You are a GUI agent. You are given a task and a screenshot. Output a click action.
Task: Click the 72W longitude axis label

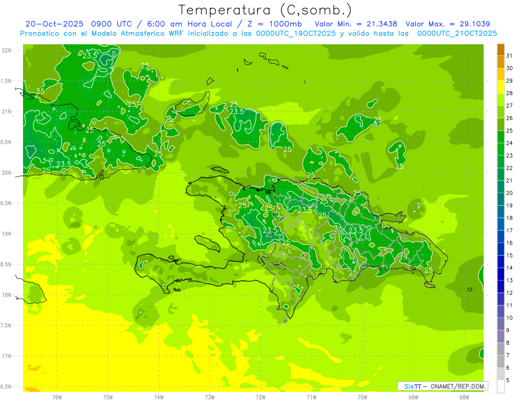point(260,397)
